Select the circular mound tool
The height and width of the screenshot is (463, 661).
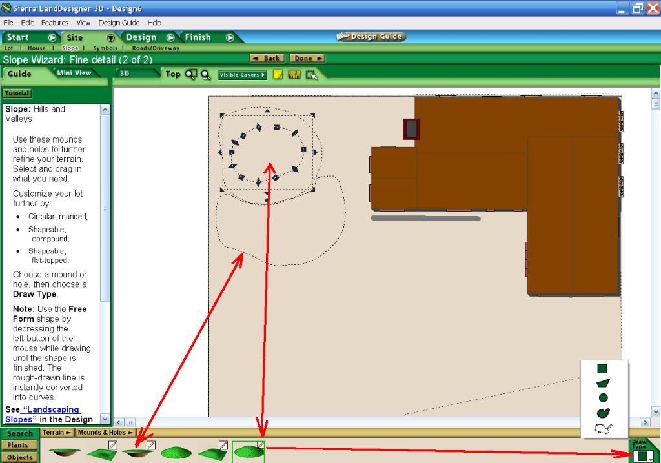pos(176,451)
